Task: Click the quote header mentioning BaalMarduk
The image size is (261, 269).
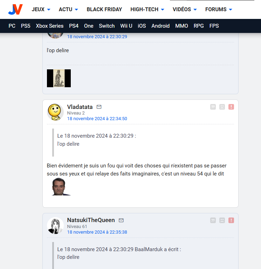Action: (x=119, y=249)
